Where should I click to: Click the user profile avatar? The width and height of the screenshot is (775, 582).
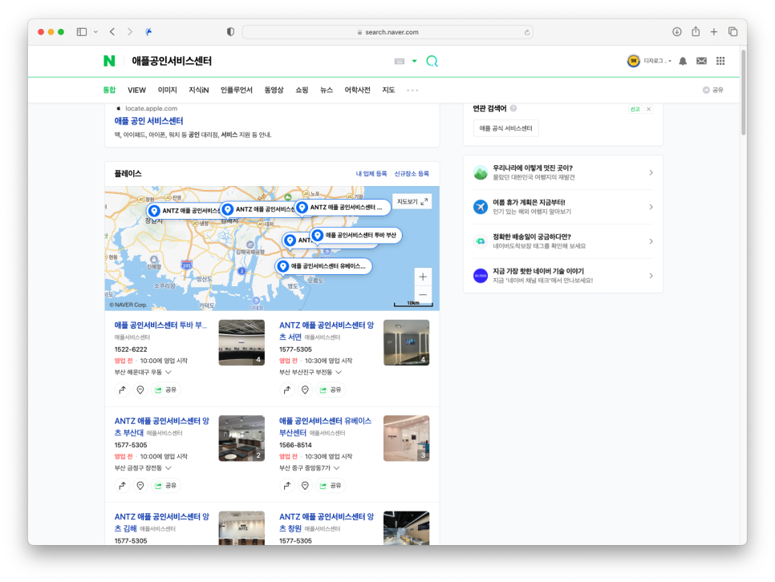(633, 61)
